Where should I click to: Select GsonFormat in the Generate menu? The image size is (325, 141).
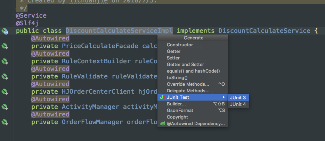pos(193,111)
